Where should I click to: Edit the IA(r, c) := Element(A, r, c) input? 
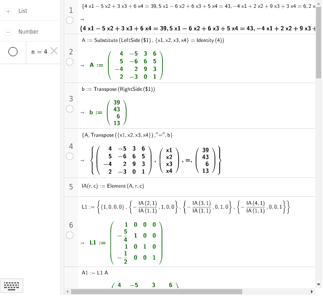tap(113, 186)
